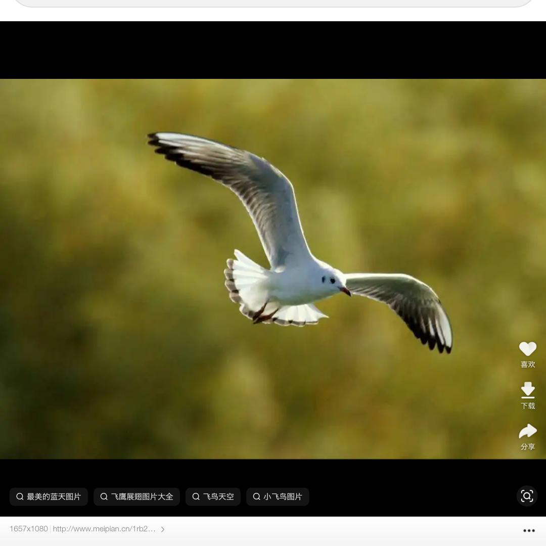The height and width of the screenshot is (546, 546).
Task: Click magnifier icon beside 最美的蓝天图片
Action: pyautogui.click(x=20, y=496)
